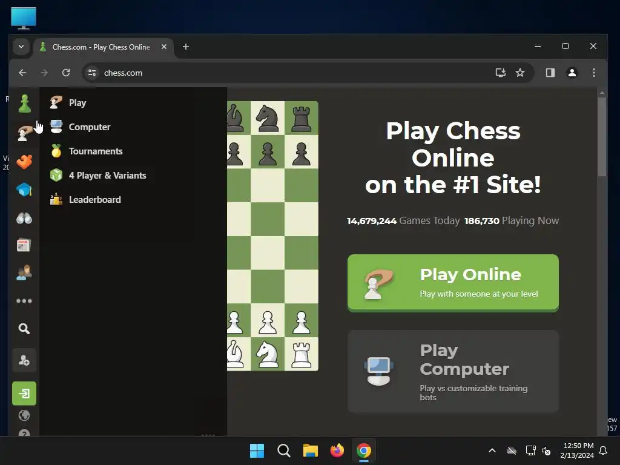The width and height of the screenshot is (620, 465).
Task: Switch to Chess.com - Play Chess Online tab
Action: click(101, 47)
